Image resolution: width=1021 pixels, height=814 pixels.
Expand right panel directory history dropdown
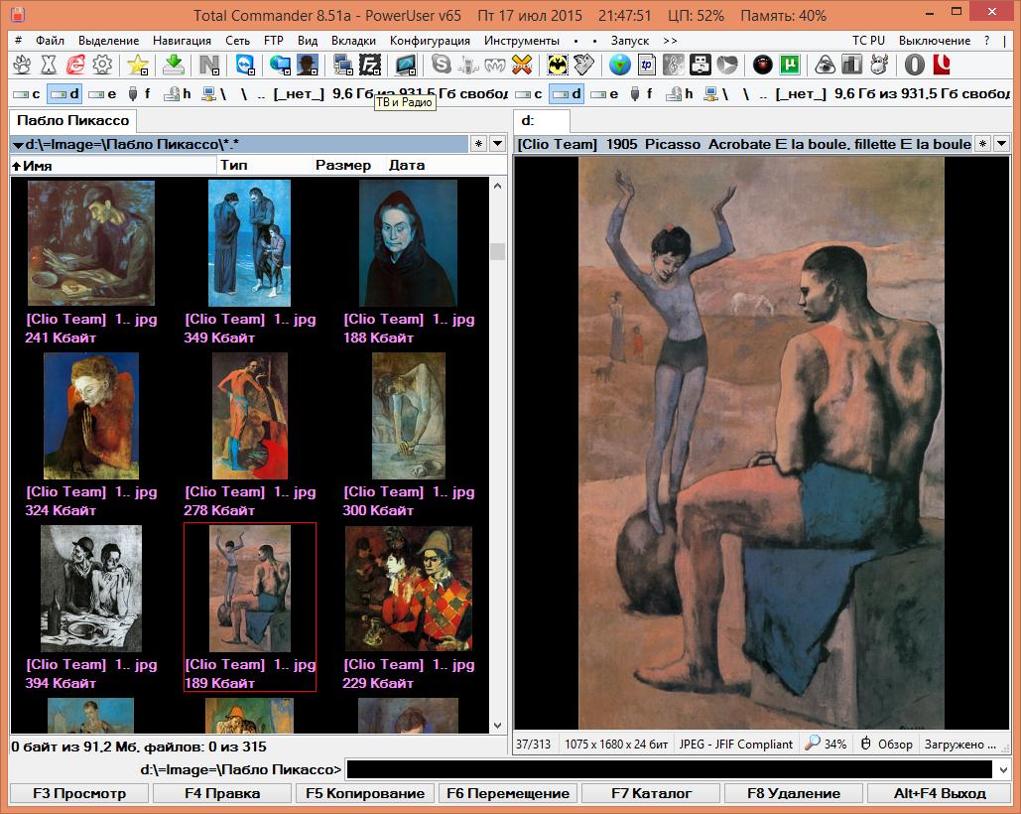(x=1001, y=144)
